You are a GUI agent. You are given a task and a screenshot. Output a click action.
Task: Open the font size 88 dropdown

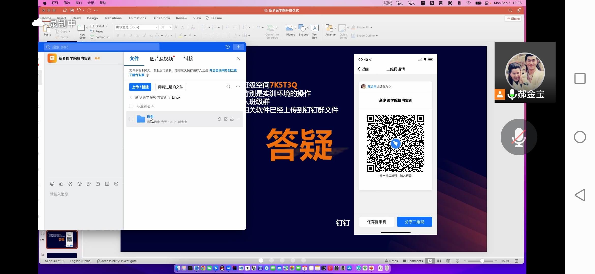pyautogui.click(x=171, y=27)
